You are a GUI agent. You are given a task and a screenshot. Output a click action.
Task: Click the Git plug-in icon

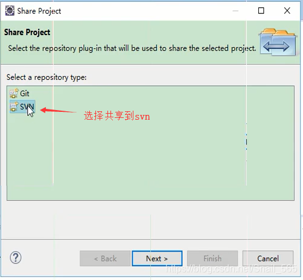click(x=14, y=93)
